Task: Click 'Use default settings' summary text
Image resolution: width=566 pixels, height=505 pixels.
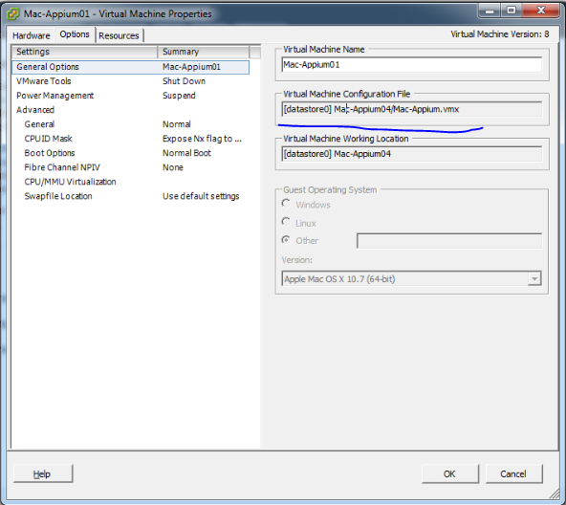Action: [x=201, y=196]
